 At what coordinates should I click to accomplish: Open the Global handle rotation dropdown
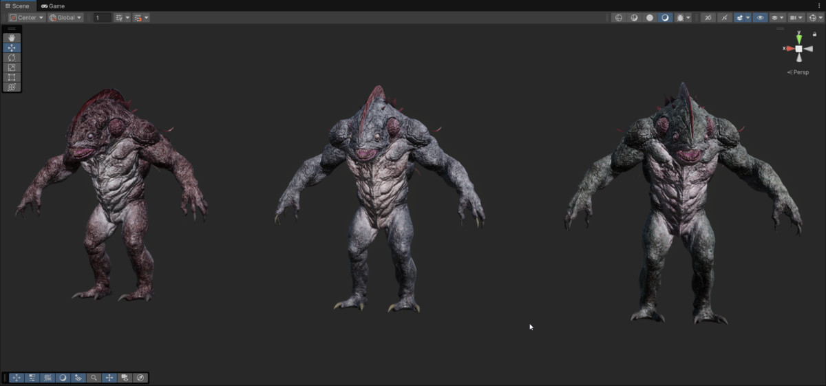coord(65,17)
